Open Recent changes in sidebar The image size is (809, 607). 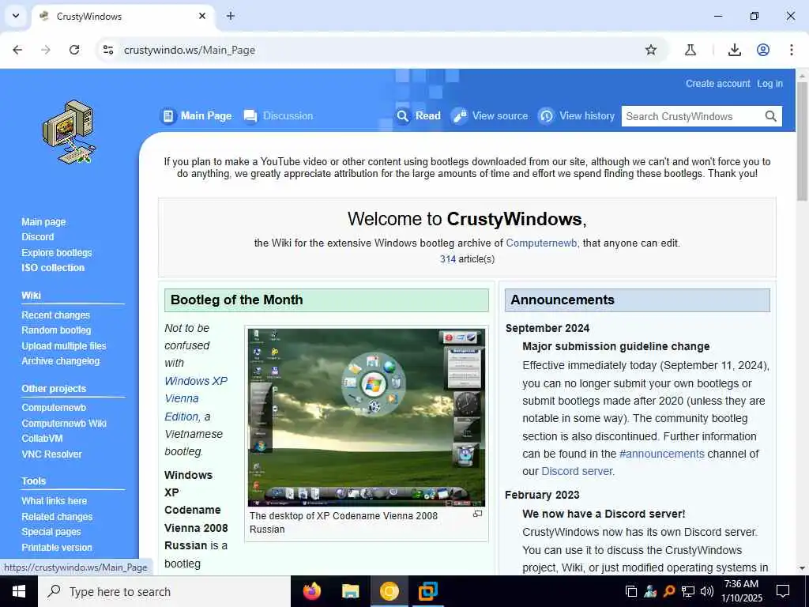[56, 315]
